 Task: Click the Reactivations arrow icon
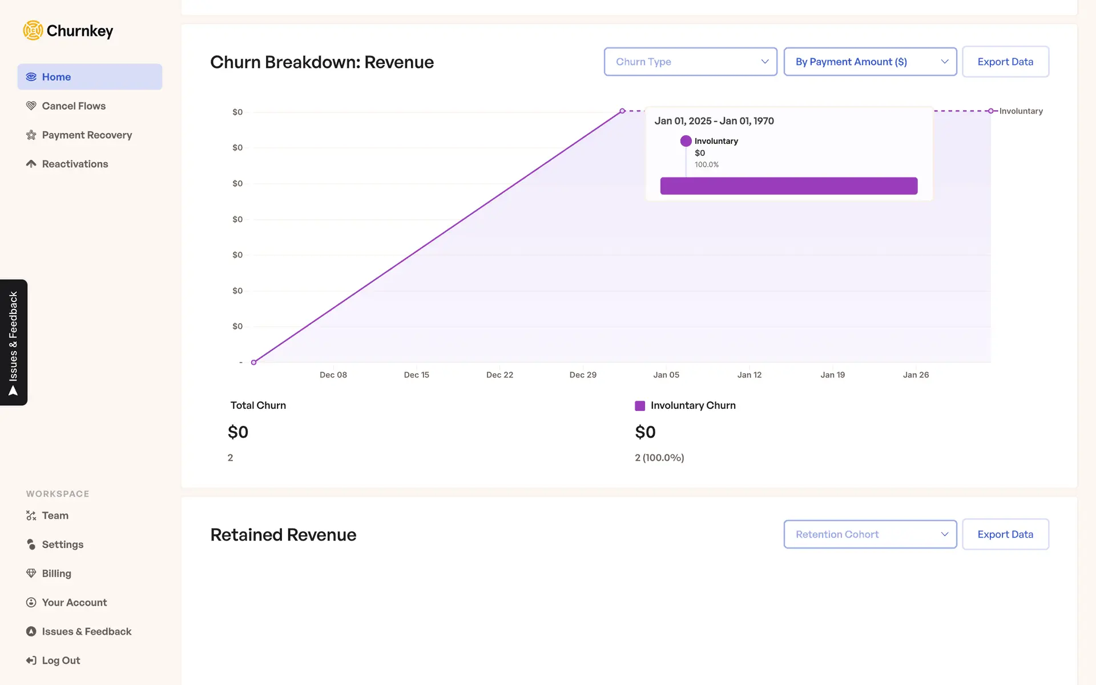pyautogui.click(x=31, y=164)
